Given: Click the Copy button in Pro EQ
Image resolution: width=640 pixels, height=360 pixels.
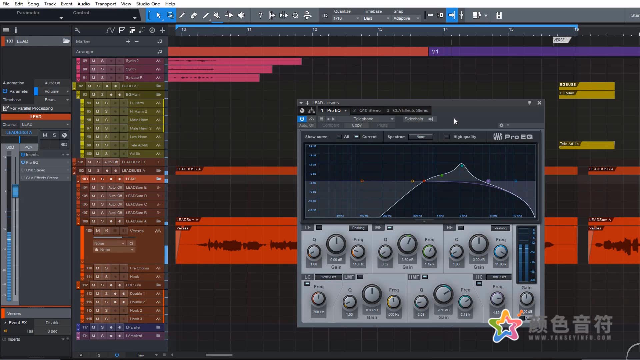Looking at the screenshot, I should (356, 125).
